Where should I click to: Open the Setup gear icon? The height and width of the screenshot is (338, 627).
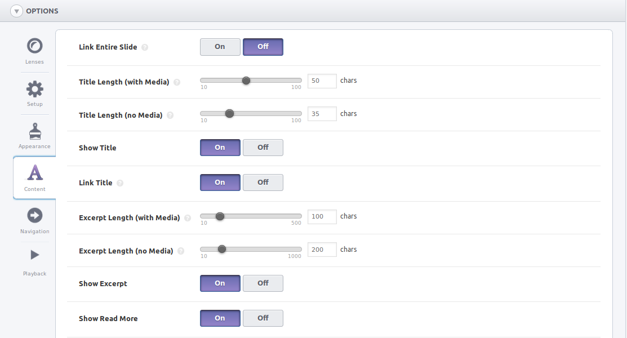(35, 89)
